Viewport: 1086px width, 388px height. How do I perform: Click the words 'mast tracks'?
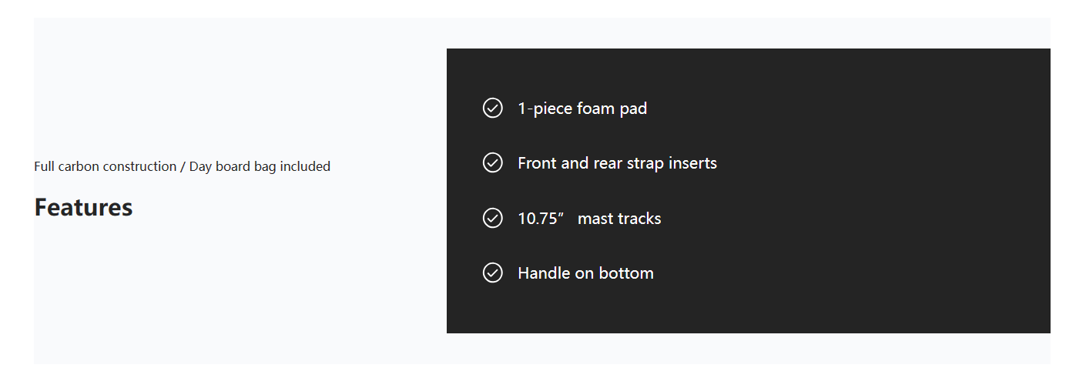coord(619,219)
